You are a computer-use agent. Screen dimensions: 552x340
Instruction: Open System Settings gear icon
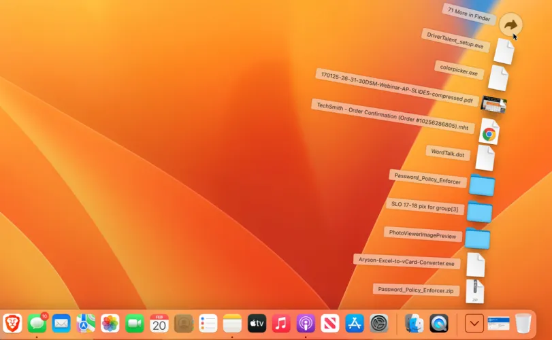[x=379, y=323]
